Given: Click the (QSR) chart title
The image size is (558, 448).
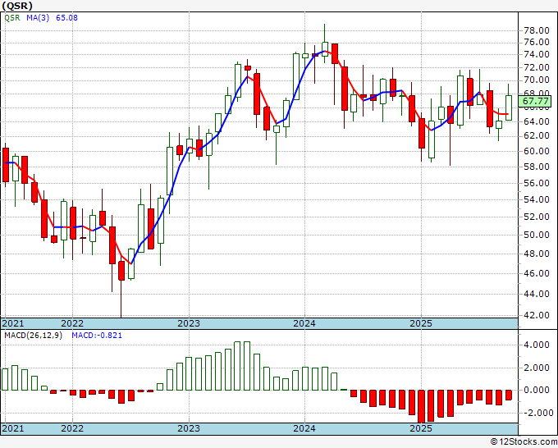Looking at the screenshot, I should click(17, 6).
